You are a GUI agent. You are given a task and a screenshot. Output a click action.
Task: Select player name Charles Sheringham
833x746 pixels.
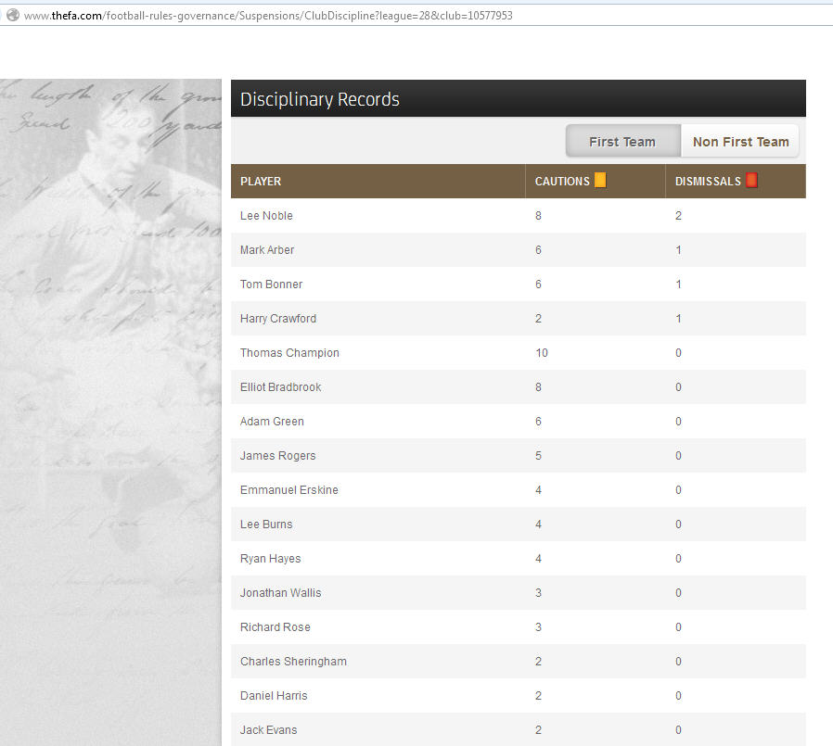coord(293,662)
